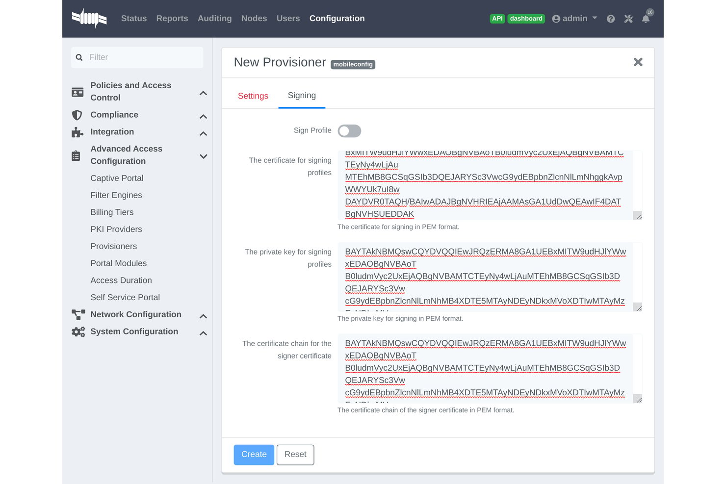This screenshot has width=726, height=484.
Task: Click the Sign Profile label
Action: (312, 130)
